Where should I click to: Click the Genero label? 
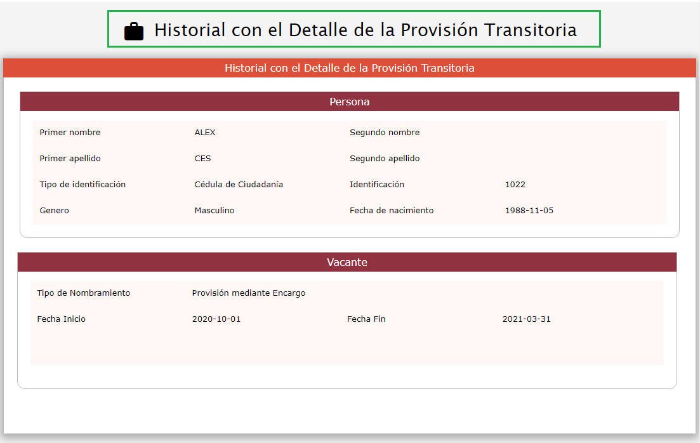[x=54, y=211]
